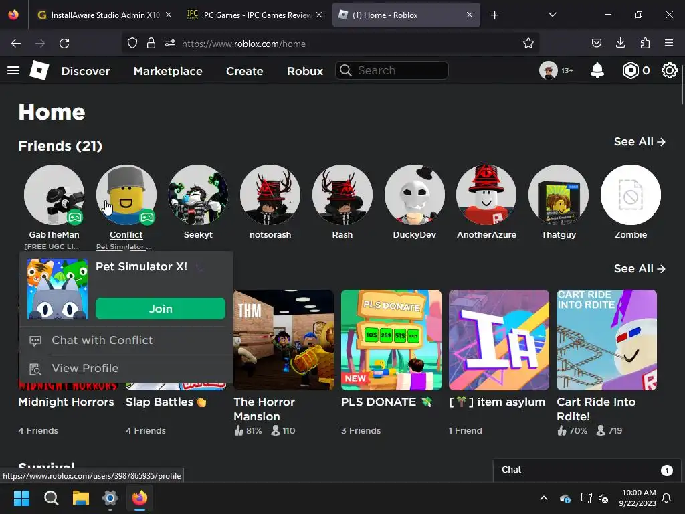Open notsorash friend avatar

pos(270,195)
